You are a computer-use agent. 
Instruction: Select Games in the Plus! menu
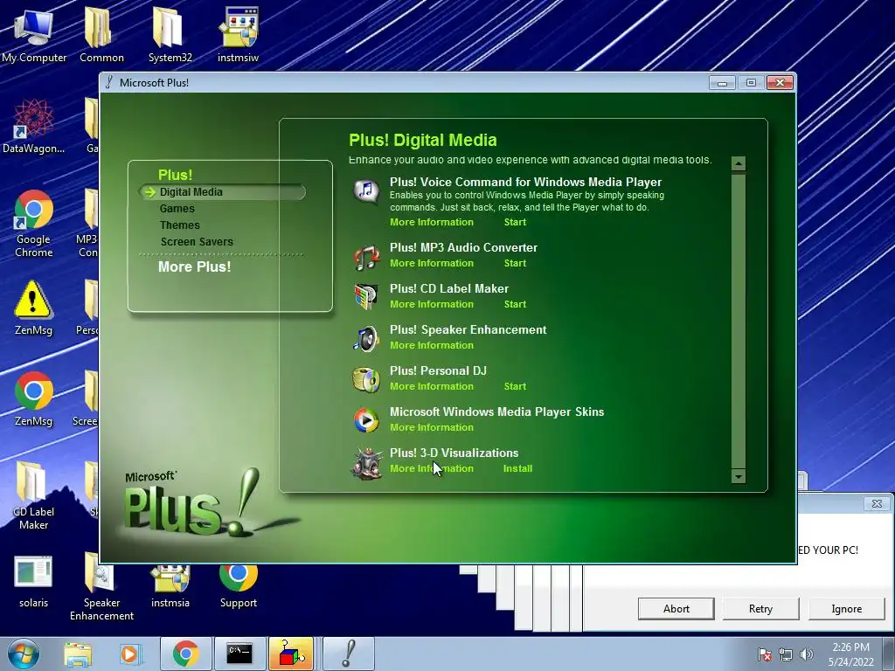[177, 208]
